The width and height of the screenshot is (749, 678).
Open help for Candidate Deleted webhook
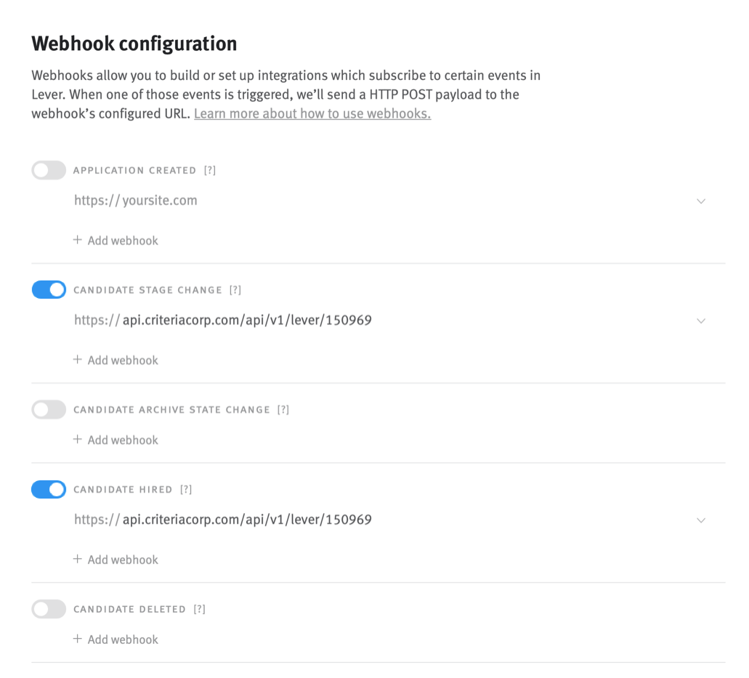pyautogui.click(x=200, y=609)
